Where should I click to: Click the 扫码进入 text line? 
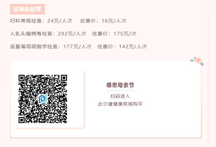click(120, 96)
